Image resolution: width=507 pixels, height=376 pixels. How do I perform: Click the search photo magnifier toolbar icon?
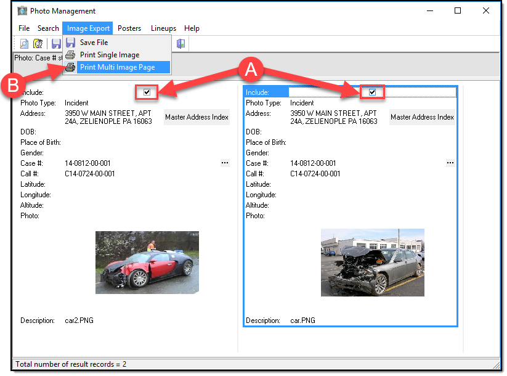(24, 44)
